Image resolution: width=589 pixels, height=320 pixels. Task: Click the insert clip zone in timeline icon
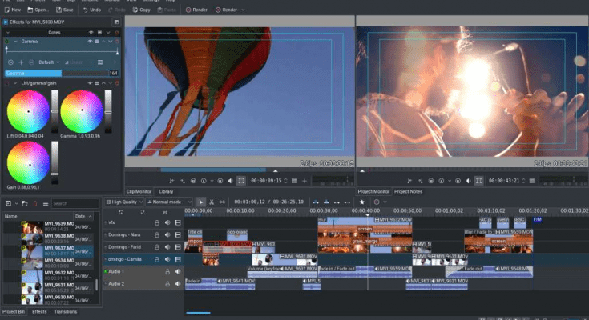click(316, 202)
